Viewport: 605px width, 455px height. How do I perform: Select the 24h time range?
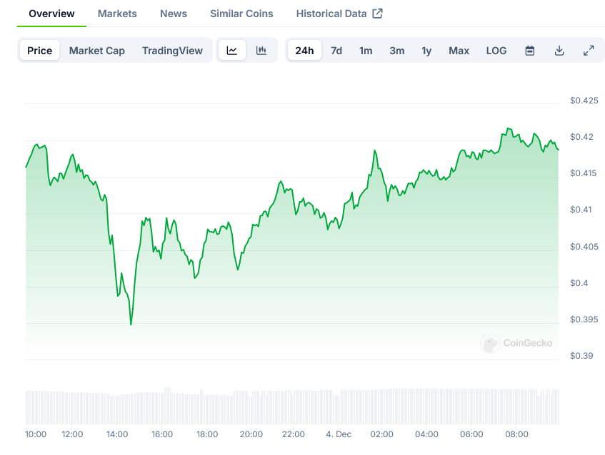(304, 51)
